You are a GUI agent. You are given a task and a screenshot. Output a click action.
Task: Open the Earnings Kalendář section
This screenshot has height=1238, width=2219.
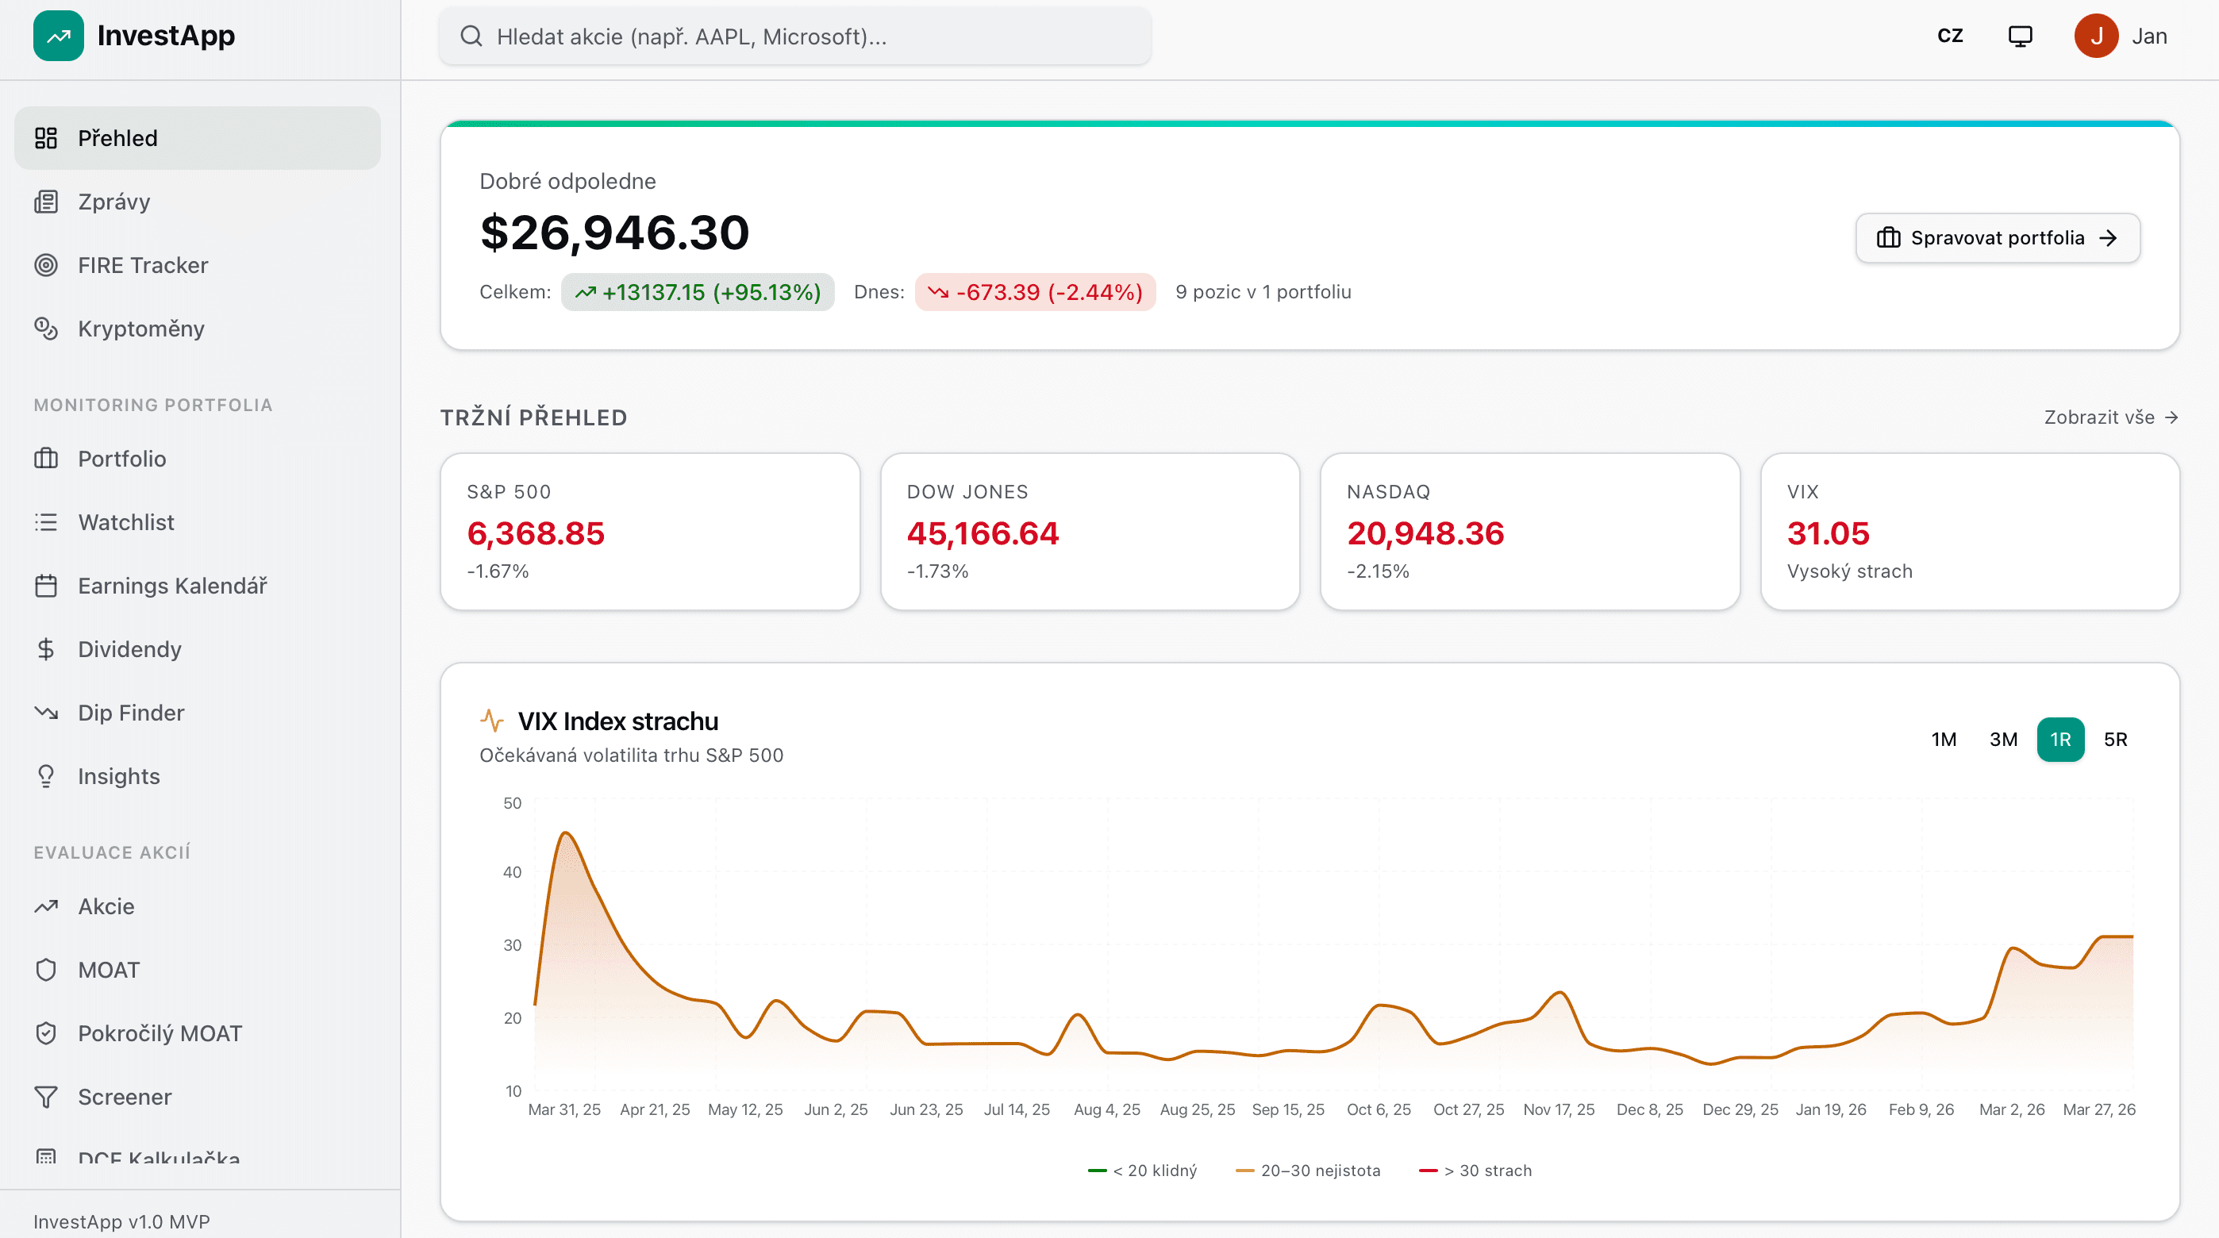click(171, 585)
